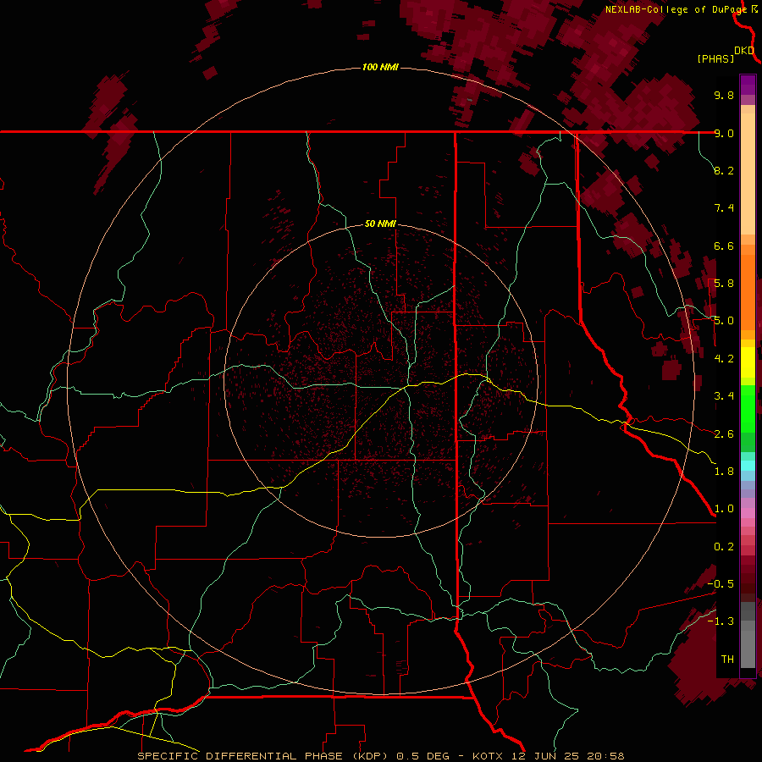The image size is (762, 762).
Task: Pick the pink swatch near 1.0
Action: (748, 513)
